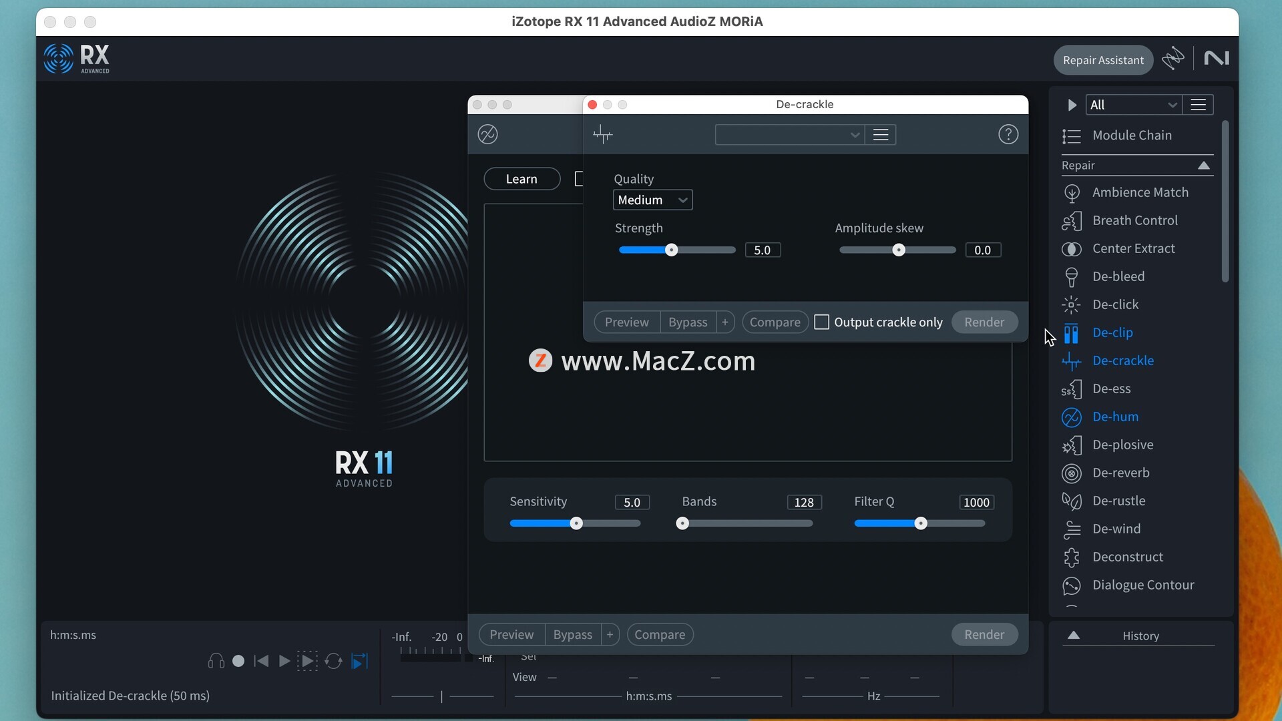
Task: Open the De-crackle preset menu list icon
Action: pyautogui.click(x=881, y=135)
